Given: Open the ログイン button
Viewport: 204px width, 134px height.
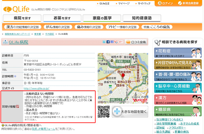Looking at the screenshot, I should tap(165, 3).
